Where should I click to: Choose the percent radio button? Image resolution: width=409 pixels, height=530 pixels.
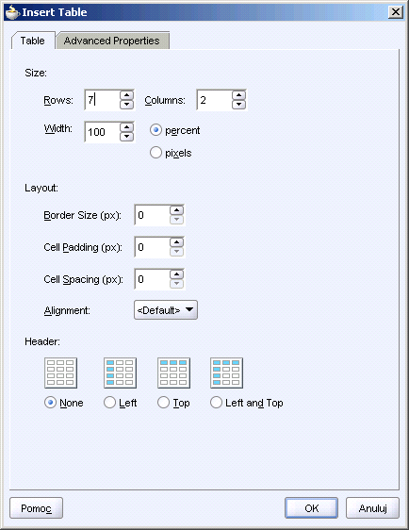(155, 130)
